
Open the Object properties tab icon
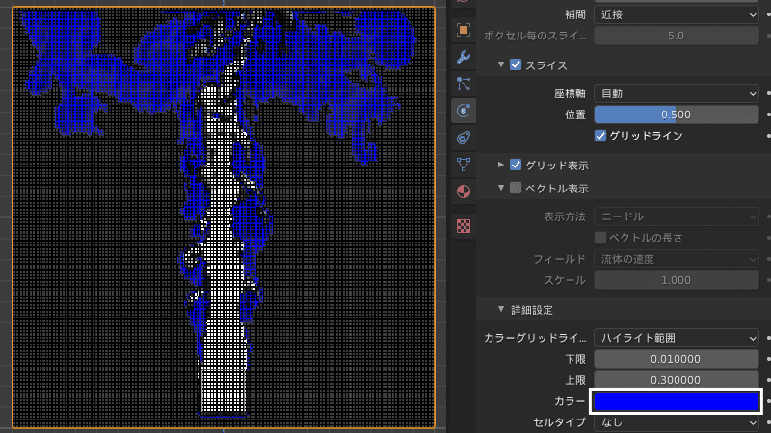coord(464,30)
